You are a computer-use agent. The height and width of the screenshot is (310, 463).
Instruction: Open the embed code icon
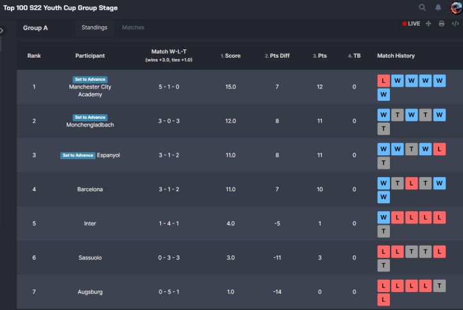point(455,24)
